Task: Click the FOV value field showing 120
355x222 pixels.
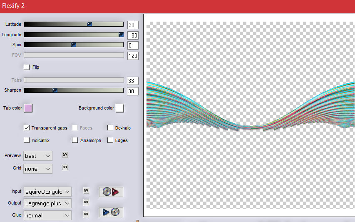Action: 133,56
